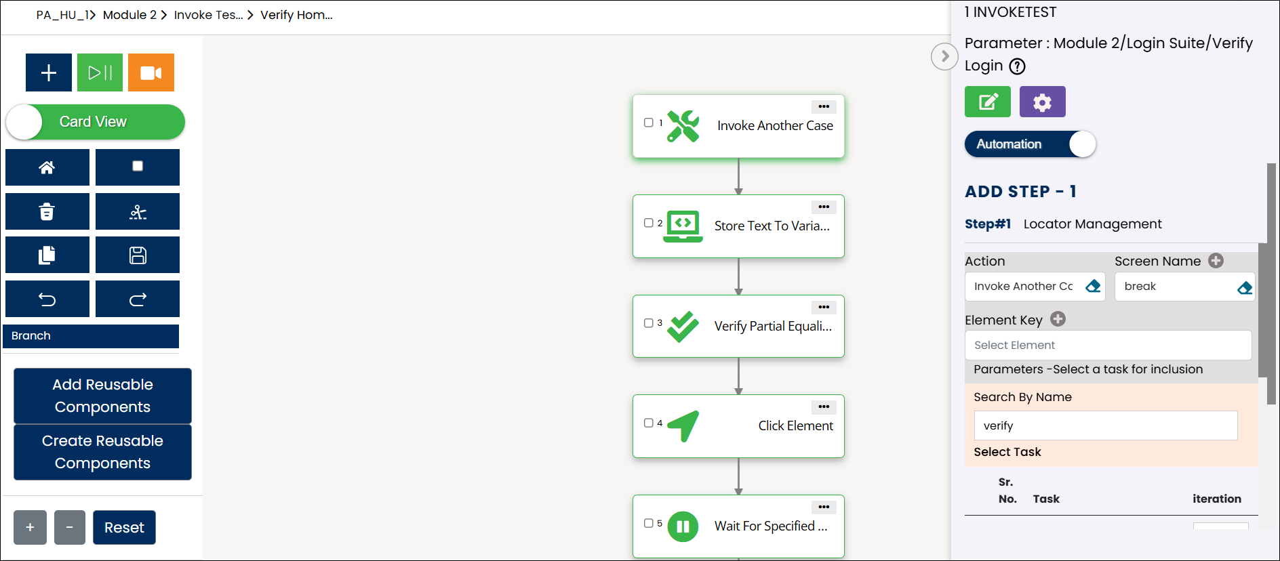Click the blue plus add step button
This screenshot has width=1280, height=561.
tap(48, 72)
